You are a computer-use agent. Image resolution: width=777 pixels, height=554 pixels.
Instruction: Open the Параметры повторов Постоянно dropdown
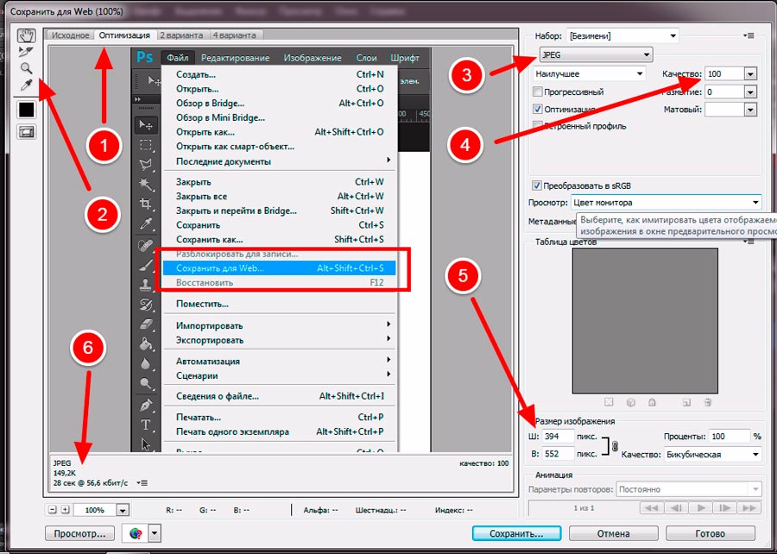[689, 489]
